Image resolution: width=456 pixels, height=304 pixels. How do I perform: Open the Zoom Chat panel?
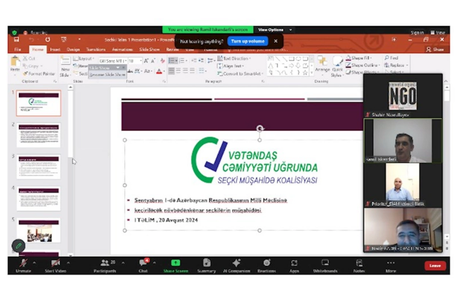143,265
